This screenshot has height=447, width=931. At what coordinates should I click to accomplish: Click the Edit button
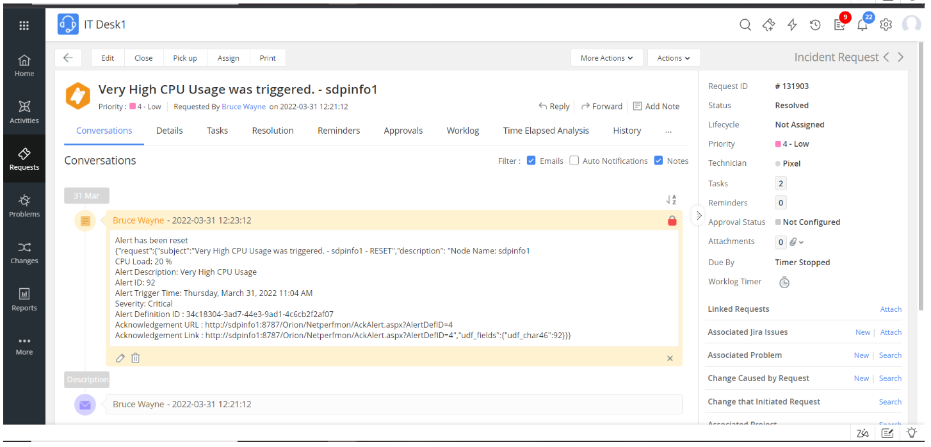coord(108,58)
